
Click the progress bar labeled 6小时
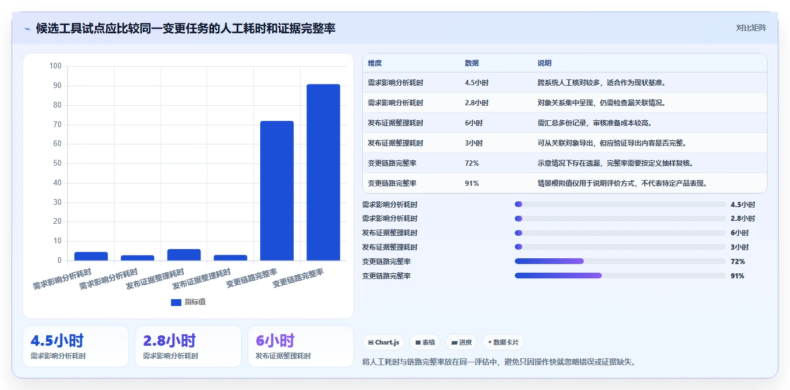coord(620,233)
